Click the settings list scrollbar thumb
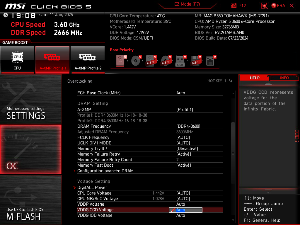This screenshot has height=225, width=300. [x=233, y=153]
